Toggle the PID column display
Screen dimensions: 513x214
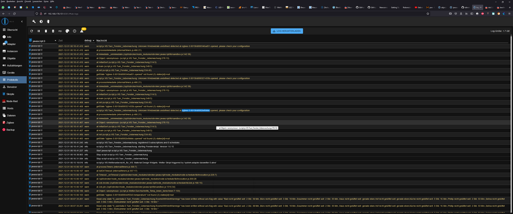(60, 31)
